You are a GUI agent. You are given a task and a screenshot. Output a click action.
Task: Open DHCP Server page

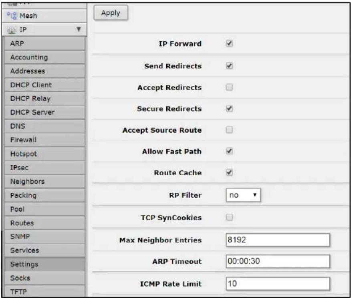[x=45, y=112]
